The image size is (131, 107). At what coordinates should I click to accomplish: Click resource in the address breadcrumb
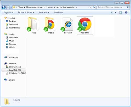(x=50, y=7)
